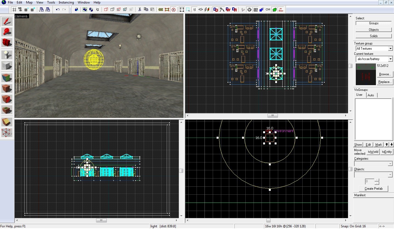Viewport: 394px width, 229px height.
Task: Toggle the 2D grid display button
Action: coord(14,10)
